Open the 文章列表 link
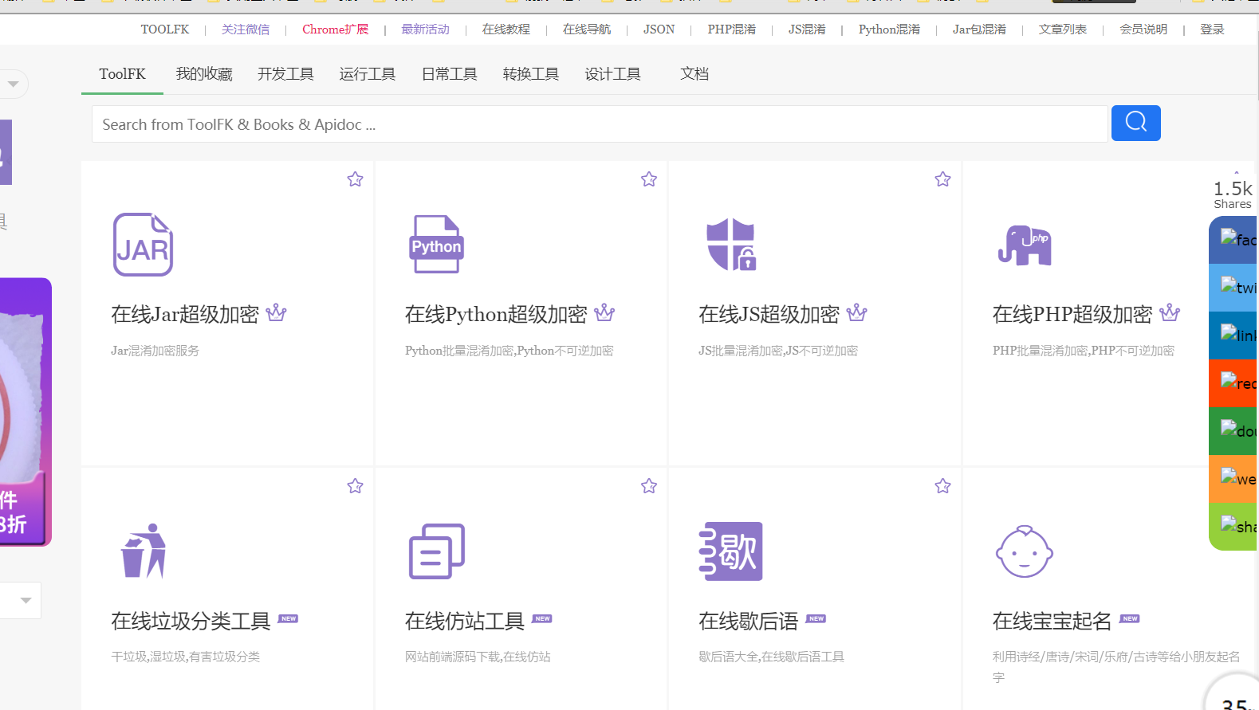The image size is (1259, 710). tap(1063, 29)
